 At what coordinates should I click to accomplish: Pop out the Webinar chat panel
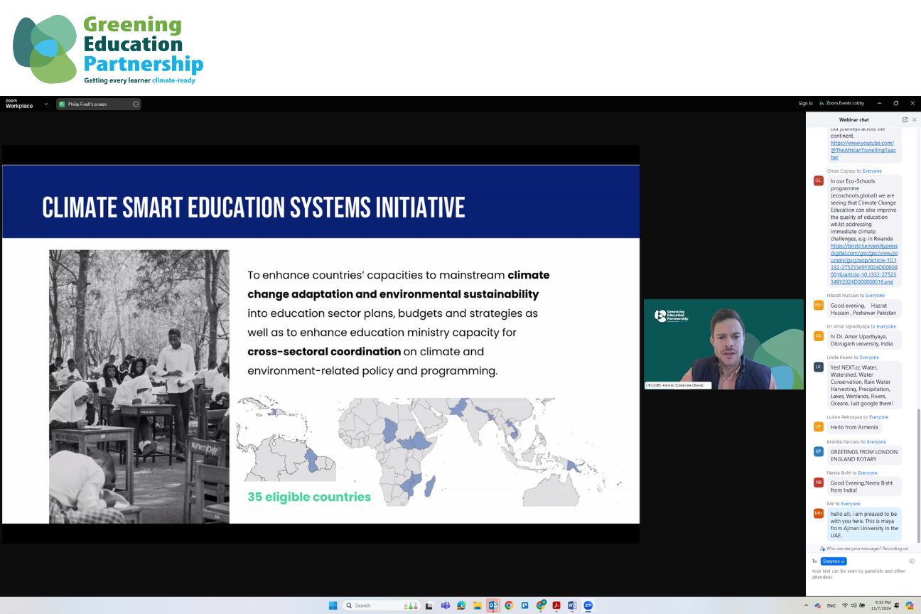click(905, 119)
